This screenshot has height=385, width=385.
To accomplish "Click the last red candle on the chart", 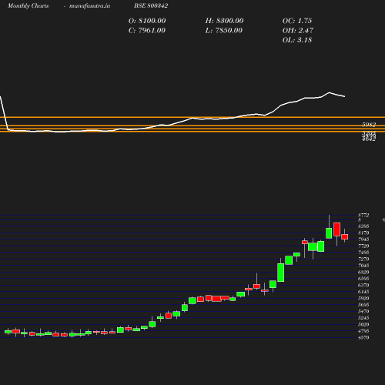I will [x=345, y=236].
